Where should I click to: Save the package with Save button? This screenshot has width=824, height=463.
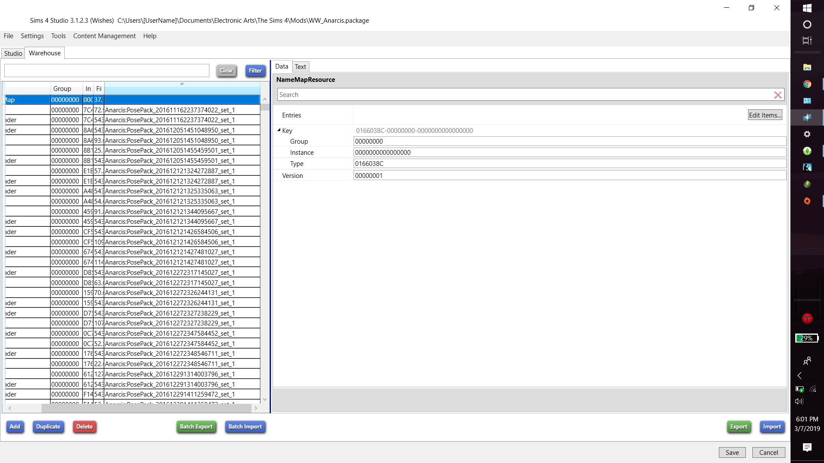point(732,453)
